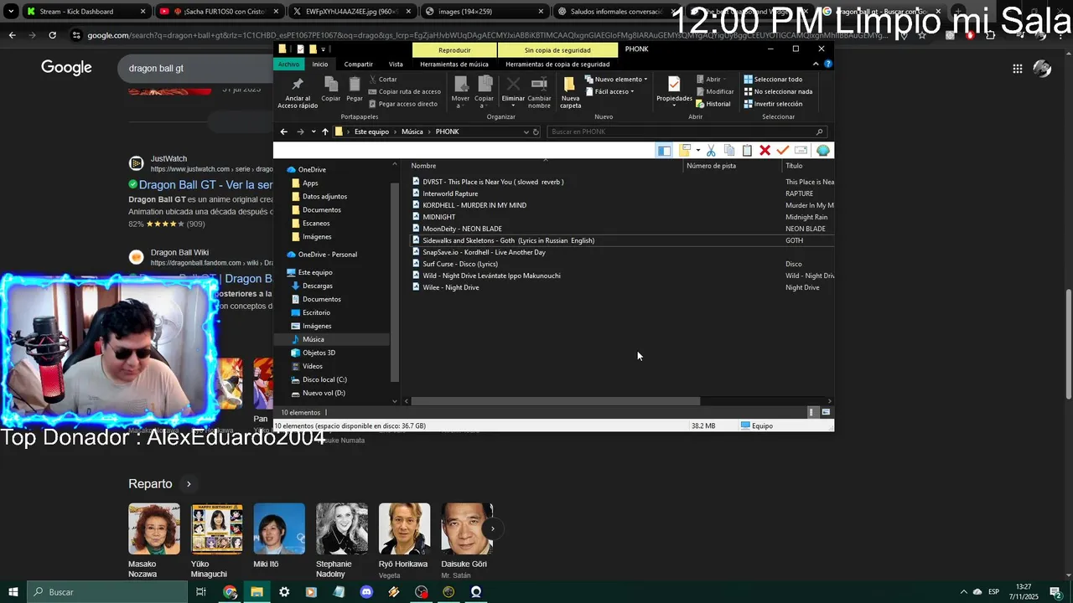This screenshot has width=1073, height=603.
Task: Click Este equipo in the address path
Action: click(371, 131)
